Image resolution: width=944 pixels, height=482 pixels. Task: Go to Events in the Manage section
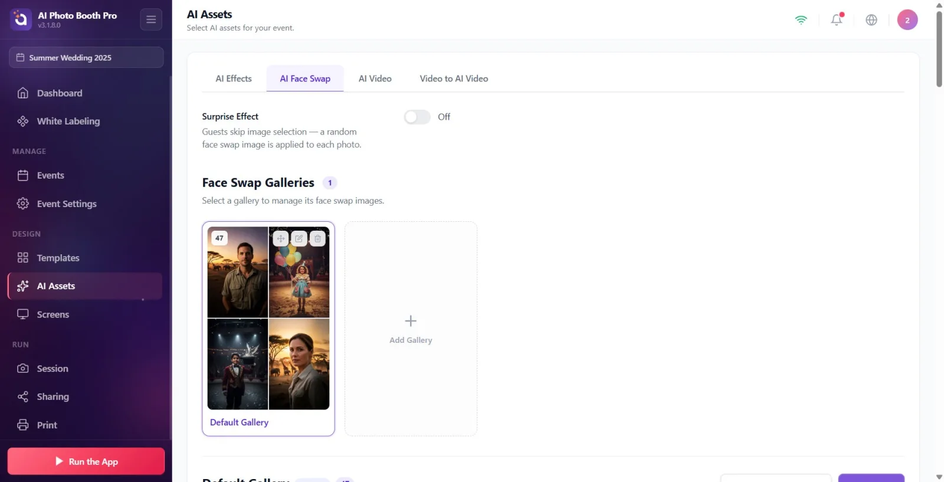pos(85,175)
